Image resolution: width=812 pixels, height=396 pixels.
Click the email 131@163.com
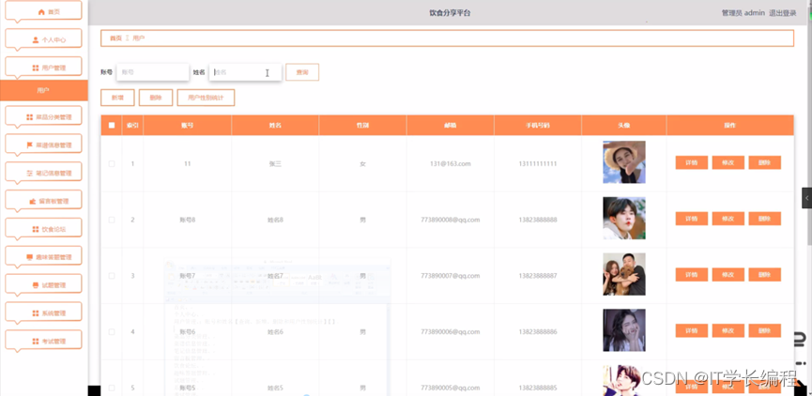point(450,163)
